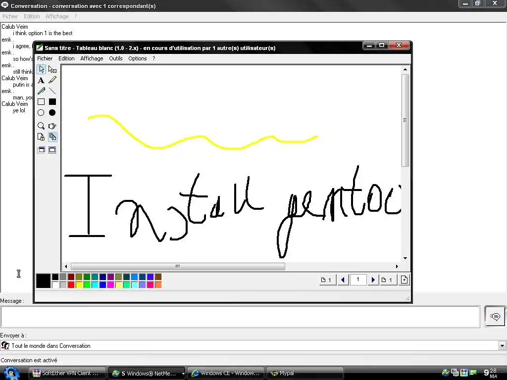Pick the lime green color swatch
The width and height of the screenshot is (507, 380).
(x=87, y=285)
